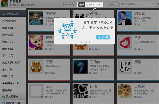Open 胡殿斌's name link

pyautogui.click(x=140, y=14)
